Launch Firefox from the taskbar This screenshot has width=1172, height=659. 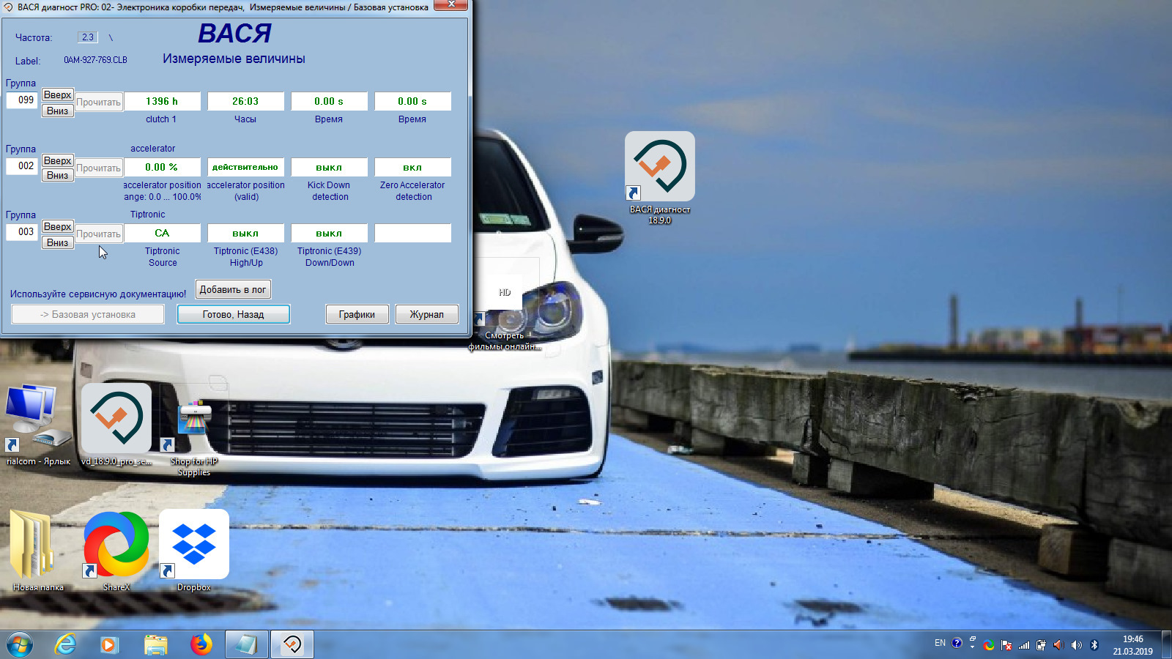click(201, 644)
